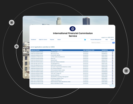Select San Carlos Tropical Exports (Mauritius) Limited

pos(61,67)
